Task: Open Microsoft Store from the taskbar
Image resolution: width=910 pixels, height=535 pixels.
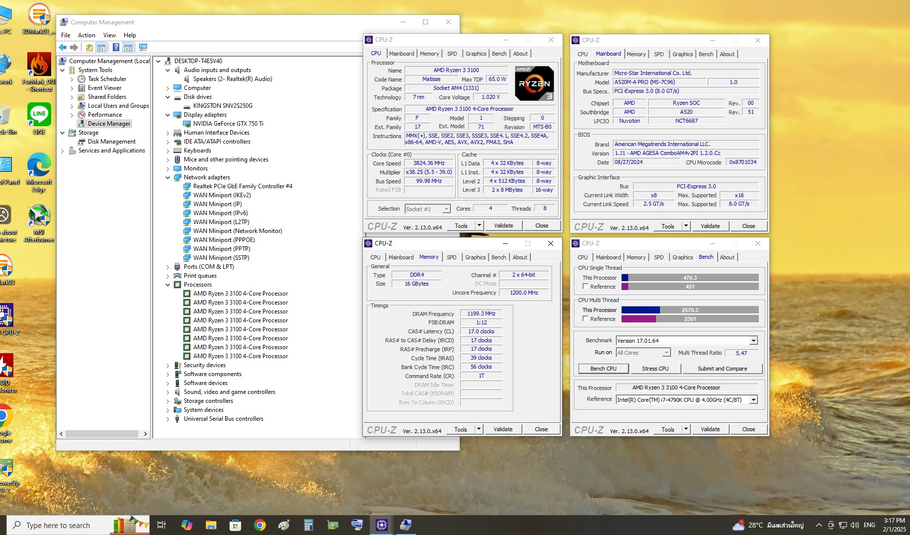Action: click(235, 525)
